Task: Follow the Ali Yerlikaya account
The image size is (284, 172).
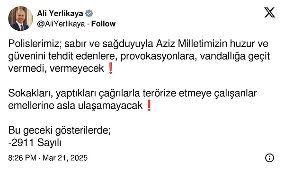Action: click(x=103, y=24)
